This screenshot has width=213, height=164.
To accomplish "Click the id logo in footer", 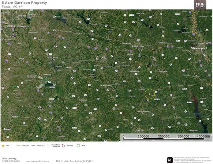I will (x=170, y=160).
